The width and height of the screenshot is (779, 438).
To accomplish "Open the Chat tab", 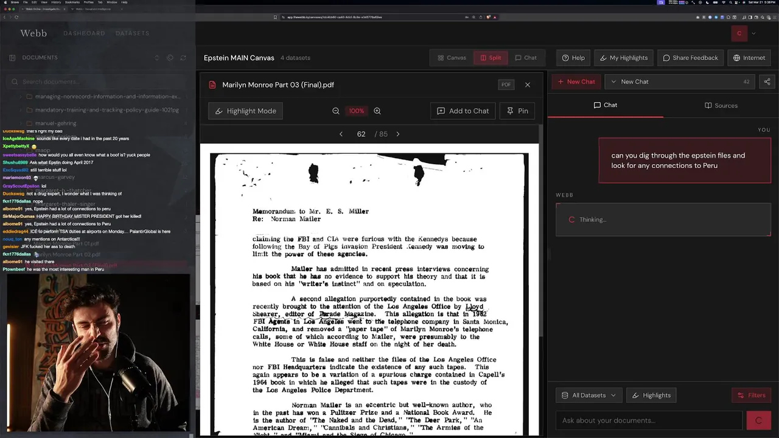I will point(606,105).
